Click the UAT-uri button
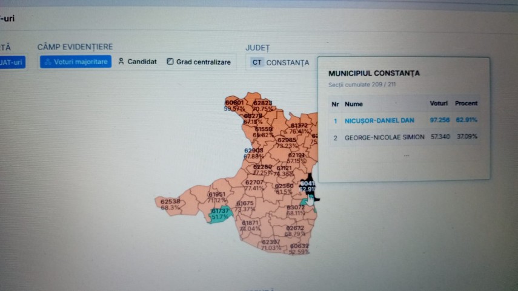 (x=12, y=62)
